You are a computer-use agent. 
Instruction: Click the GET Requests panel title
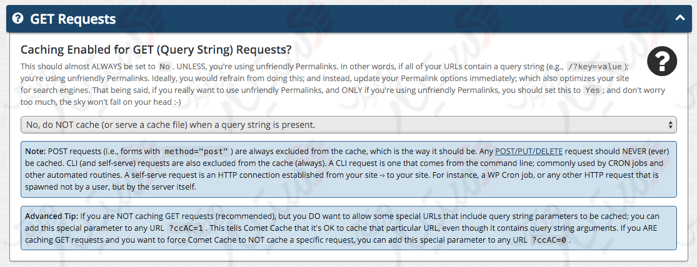point(73,19)
